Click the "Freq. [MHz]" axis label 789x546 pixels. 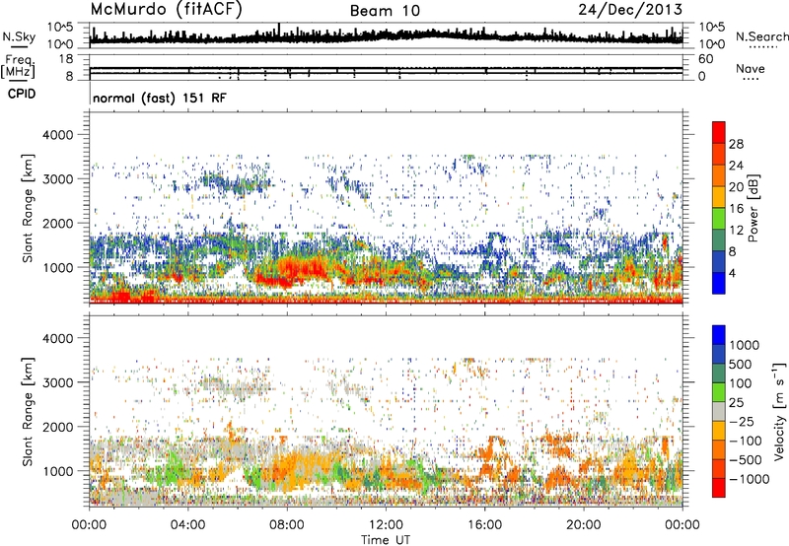18,67
